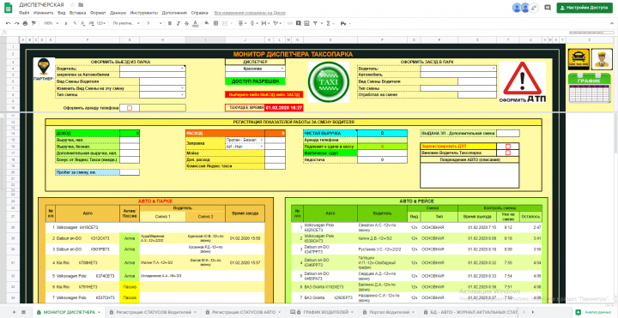Click the Повреждения АВТО description box
Screen dimensions: 618x318
(x=470, y=175)
